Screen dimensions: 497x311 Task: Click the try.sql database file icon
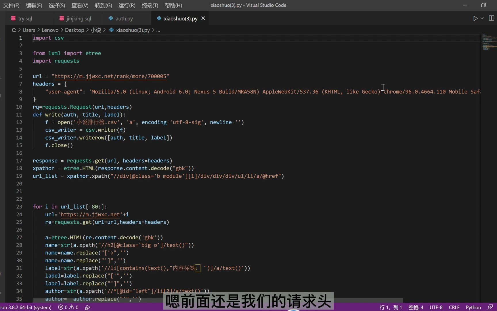(13, 18)
